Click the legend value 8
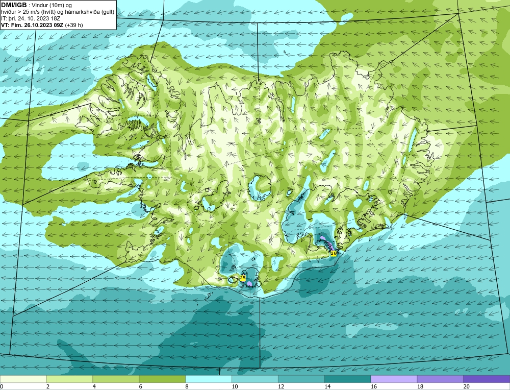This screenshot has width=510, height=390. point(187,386)
